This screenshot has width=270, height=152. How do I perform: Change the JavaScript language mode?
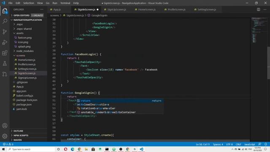coord(249,144)
